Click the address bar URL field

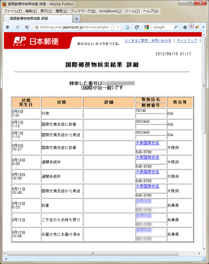coord(75,27)
